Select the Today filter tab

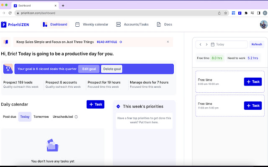point(25,117)
